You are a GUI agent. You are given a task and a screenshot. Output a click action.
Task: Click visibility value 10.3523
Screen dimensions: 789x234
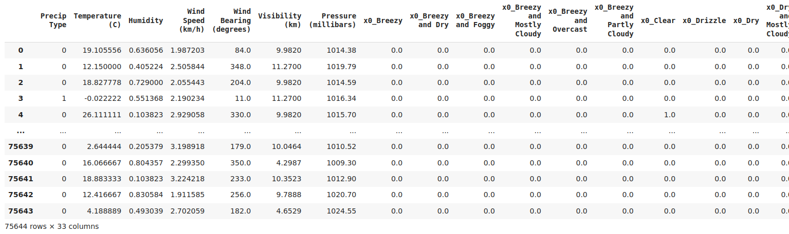286,179
